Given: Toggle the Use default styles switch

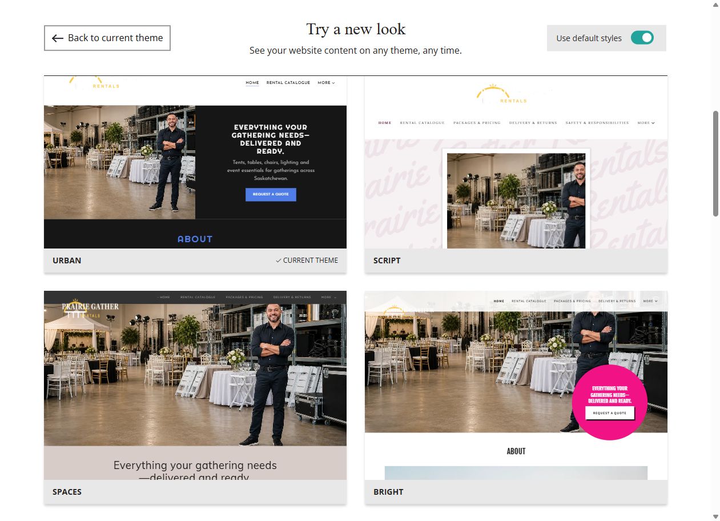Looking at the screenshot, I should tap(642, 38).
